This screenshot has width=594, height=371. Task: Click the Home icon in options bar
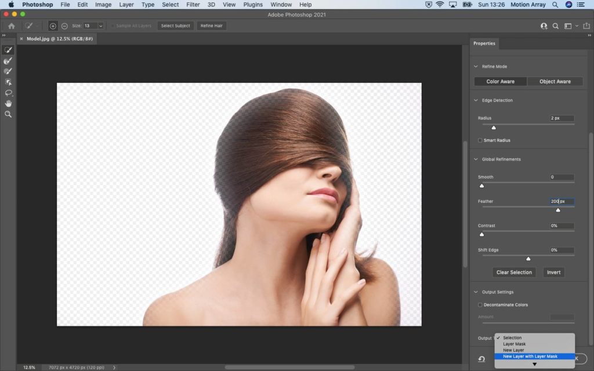pyautogui.click(x=12, y=26)
